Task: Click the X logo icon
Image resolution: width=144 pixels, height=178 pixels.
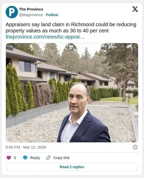Action: pyautogui.click(x=135, y=9)
